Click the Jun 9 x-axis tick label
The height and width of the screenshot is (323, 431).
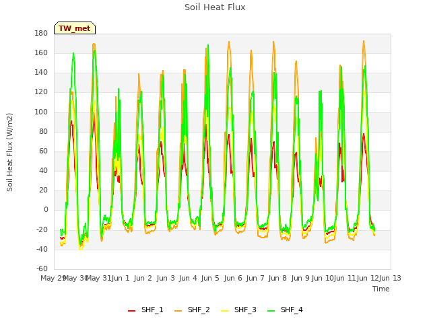click(300, 278)
